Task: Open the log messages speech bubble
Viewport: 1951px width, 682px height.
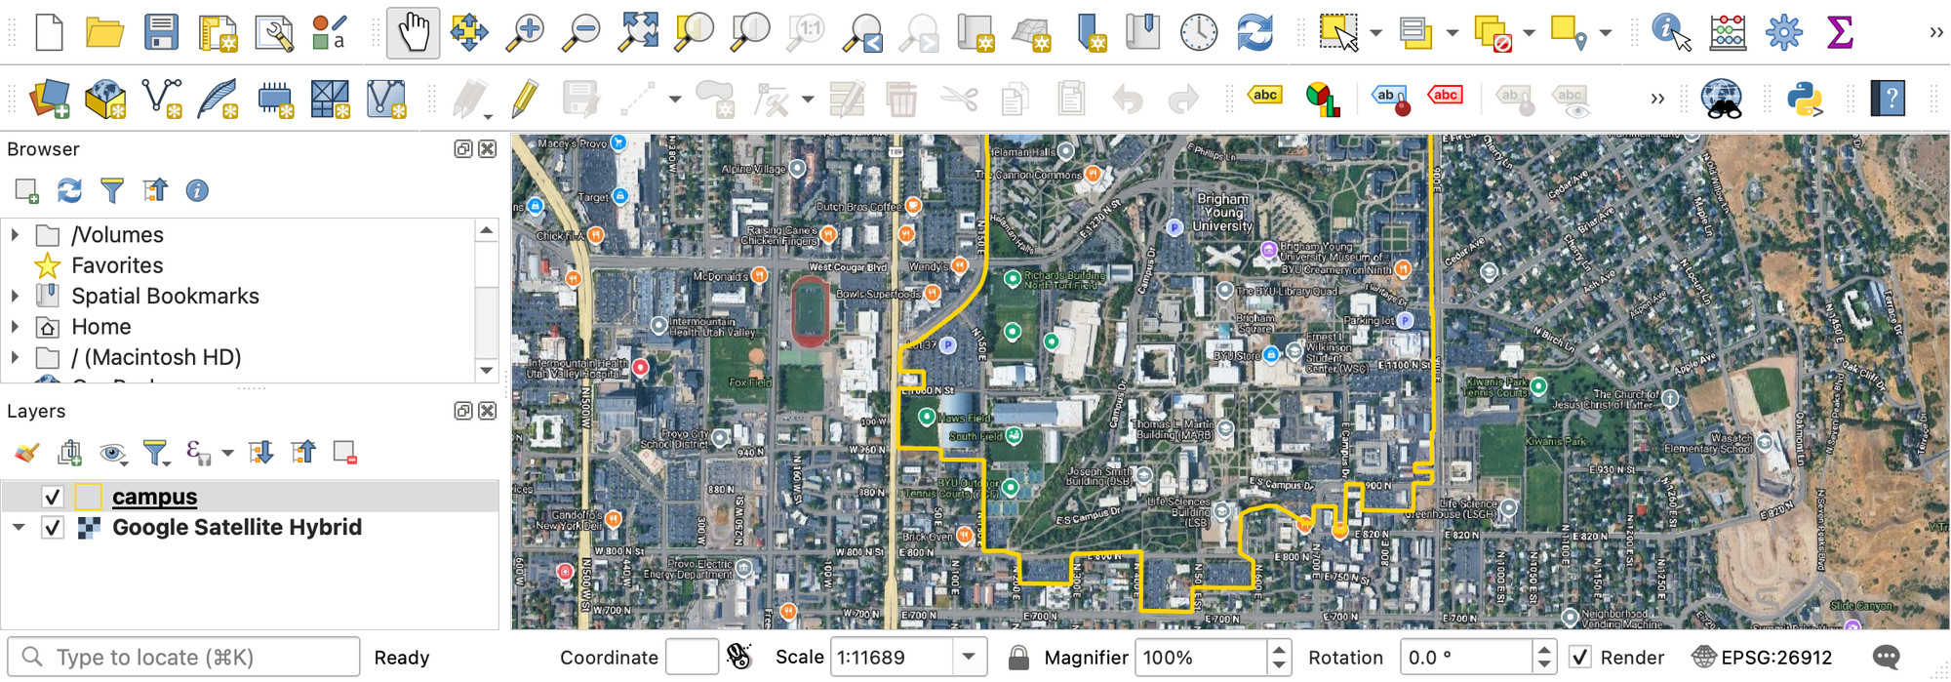Action: point(1887,658)
